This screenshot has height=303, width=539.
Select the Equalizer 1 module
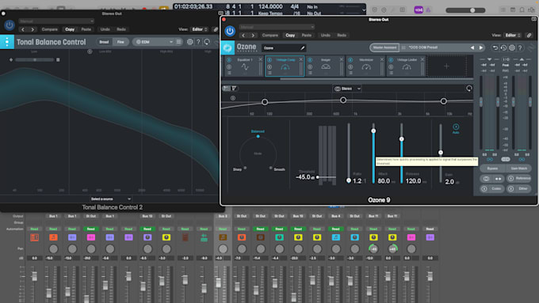tap(245, 66)
